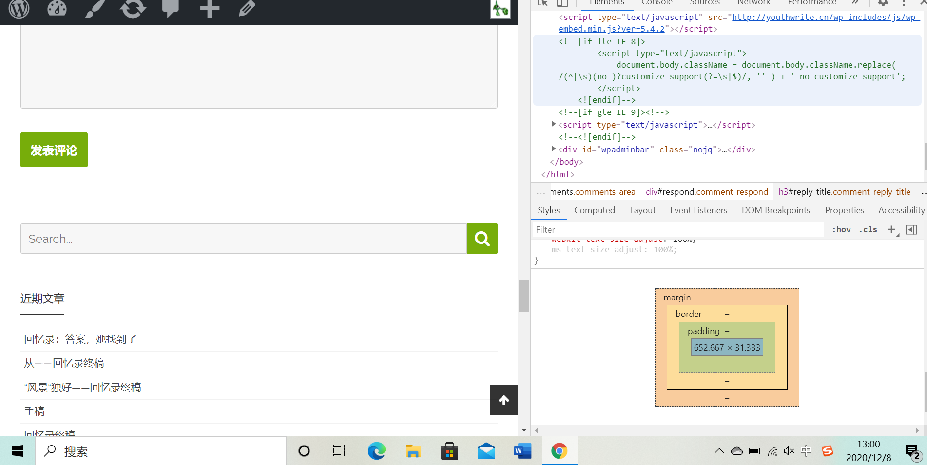Viewport: 927px width, 465px height.
Task: Click the customize paintbrush icon
Action: 95,8
